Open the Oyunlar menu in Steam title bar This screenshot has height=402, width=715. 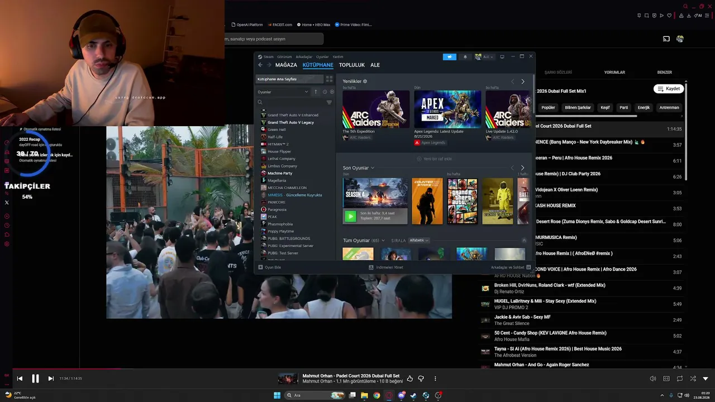(322, 57)
